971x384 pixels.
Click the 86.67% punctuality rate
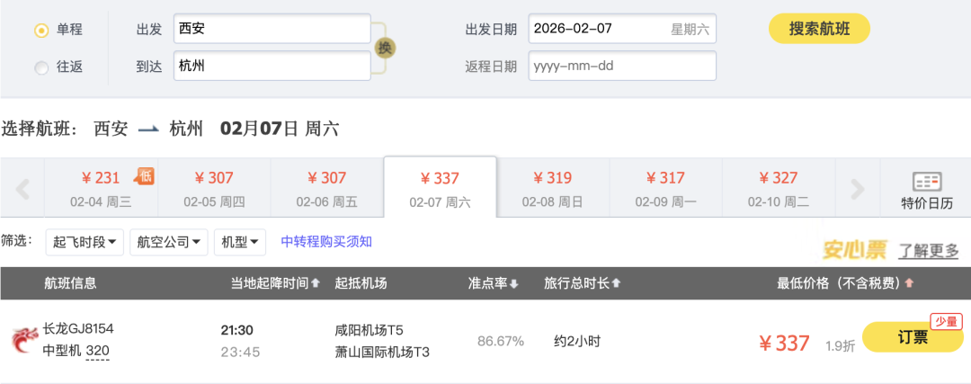501,341
